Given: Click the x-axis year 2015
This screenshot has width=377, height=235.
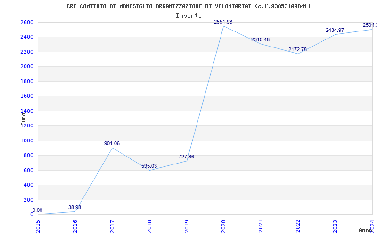Looking at the screenshot, I should pyautogui.click(x=38, y=226).
